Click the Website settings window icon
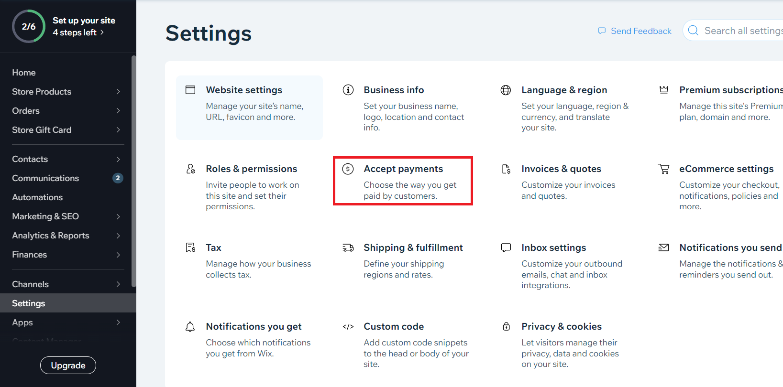783x387 pixels. 190,90
